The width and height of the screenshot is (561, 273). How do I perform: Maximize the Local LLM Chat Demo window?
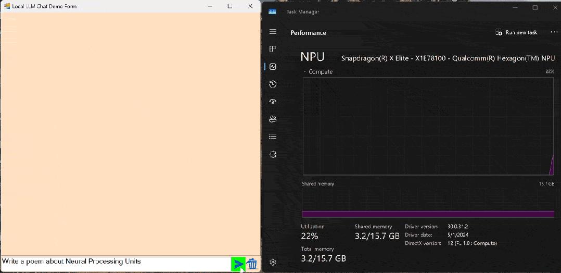click(x=230, y=6)
